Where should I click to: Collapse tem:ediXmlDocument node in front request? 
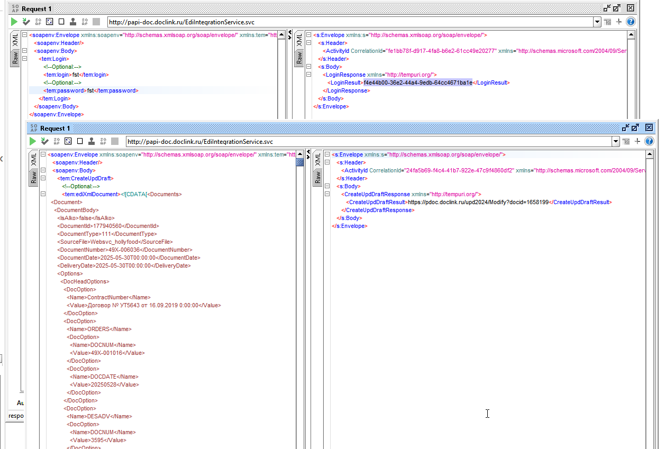[43, 194]
